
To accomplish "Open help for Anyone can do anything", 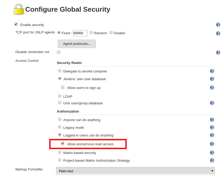I will pyautogui.click(x=212, y=120).
